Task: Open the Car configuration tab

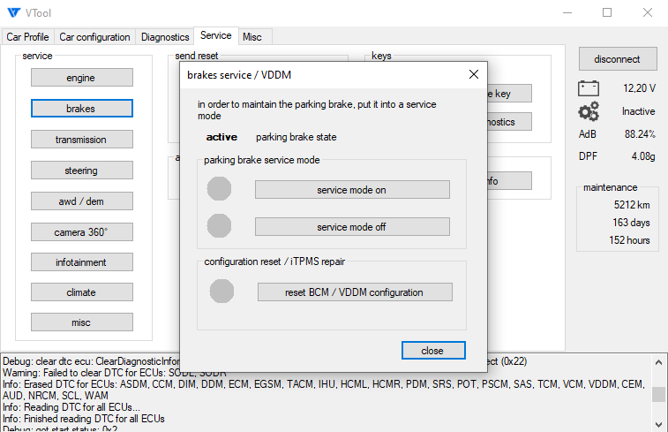Action: coord(95,37)
